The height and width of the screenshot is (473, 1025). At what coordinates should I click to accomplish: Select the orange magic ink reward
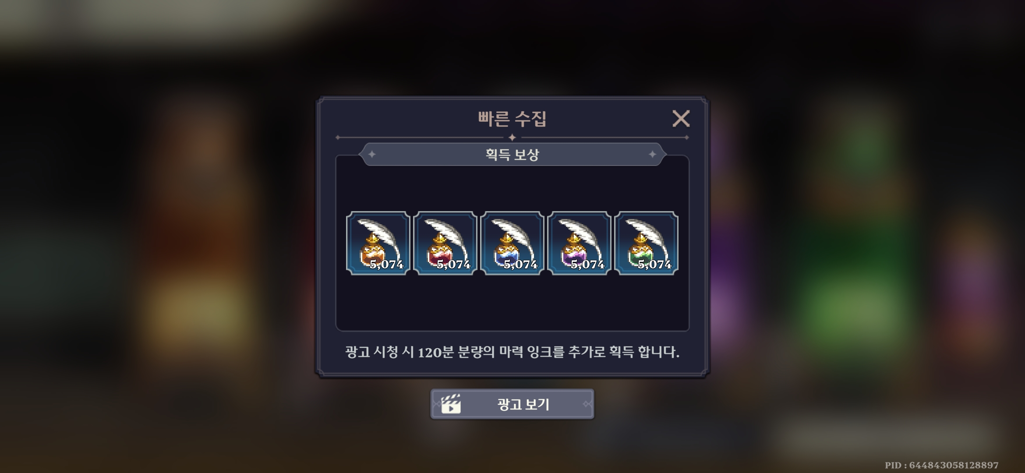pos(378,243)
